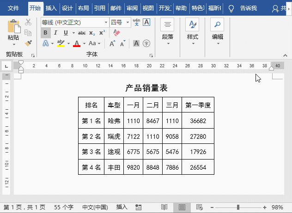The width and height of the screenshot is (292, 213).
Task: Select the Format Painter brush
Action: 28,43
